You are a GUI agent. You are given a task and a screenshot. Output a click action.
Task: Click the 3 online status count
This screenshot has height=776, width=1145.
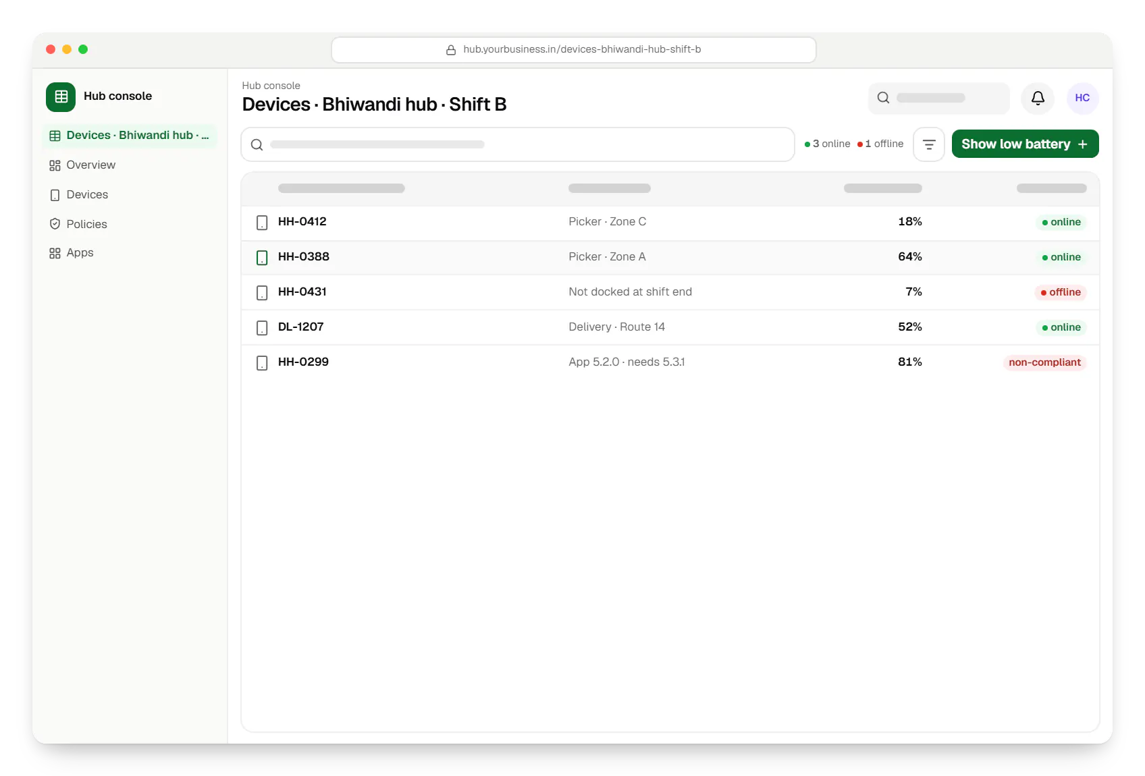pos(827,144)
